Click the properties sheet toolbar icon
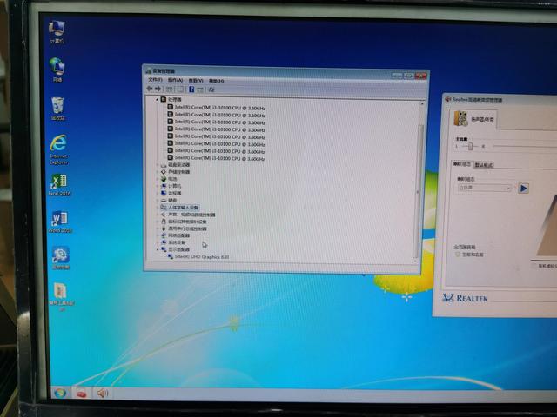This screenshot has width=557, height=417. (180, 89)
